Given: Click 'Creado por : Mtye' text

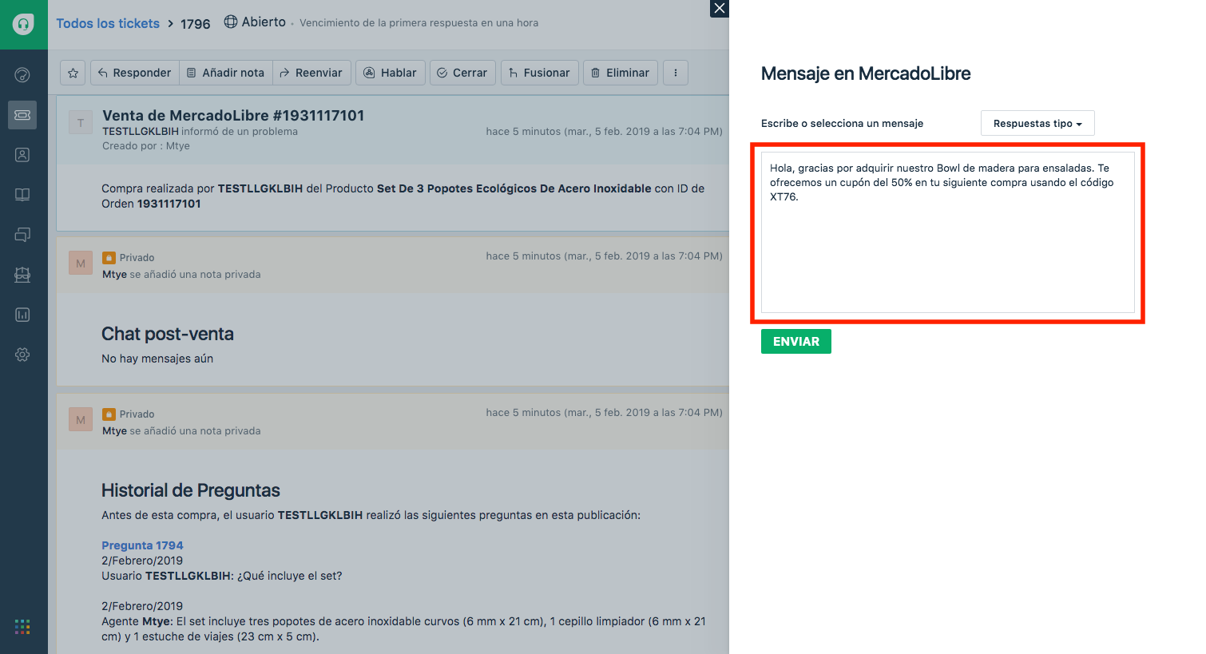Looking at the screenshot, I should (146, 146).
